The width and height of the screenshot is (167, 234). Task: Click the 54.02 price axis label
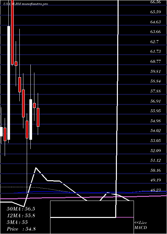156,131
